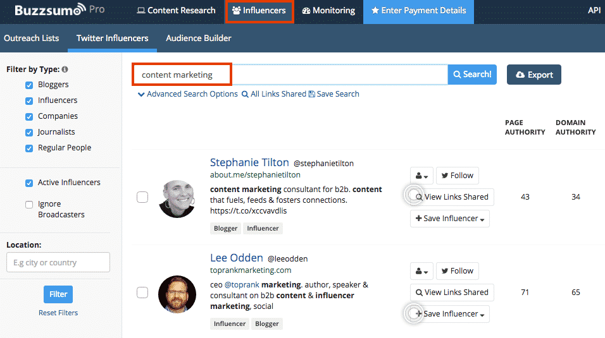Sort by Page Authority column
The height and width of the screenshot is (338, 605).
(x=525, y=127)
